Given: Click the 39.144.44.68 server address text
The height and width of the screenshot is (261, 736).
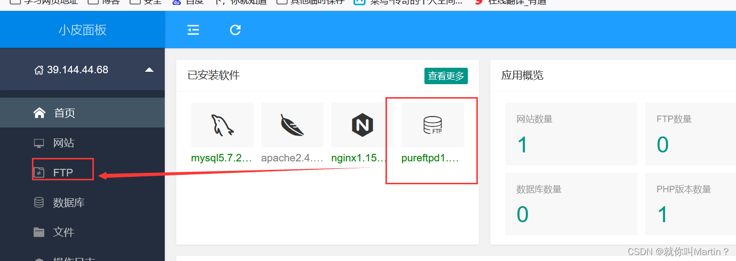Looking at the screenshot, I should coord(77,70).
